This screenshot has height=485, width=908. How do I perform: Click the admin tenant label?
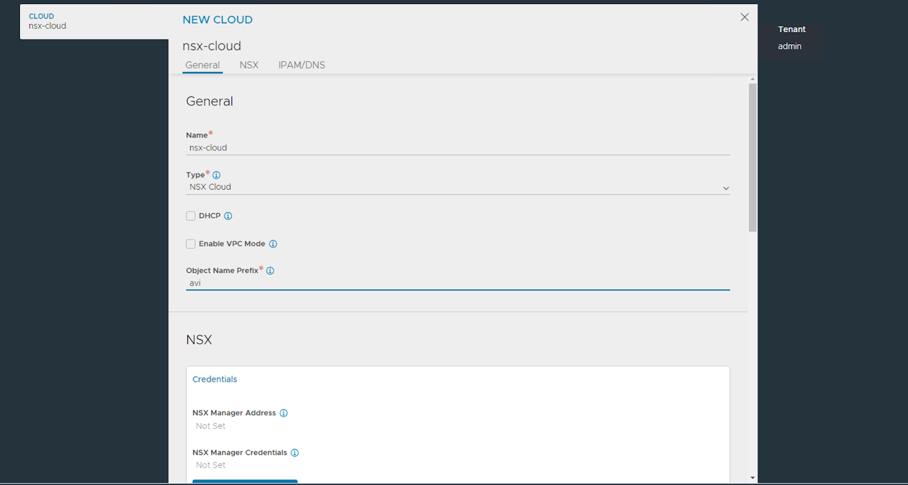pos(789,46)
